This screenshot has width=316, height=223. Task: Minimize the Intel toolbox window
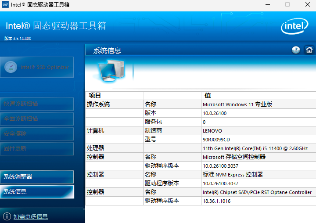click(x=268, y=4)
